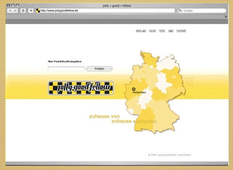Close the browser window
Screen dimensions: 233x170
(x=8, y=5)
